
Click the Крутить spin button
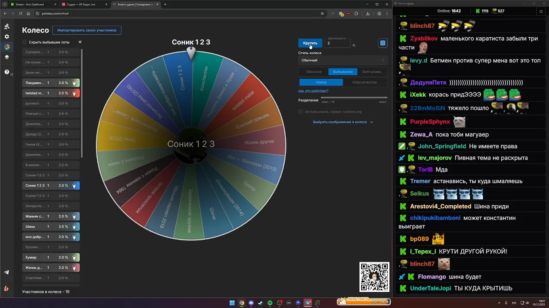(x=310, y=43)
